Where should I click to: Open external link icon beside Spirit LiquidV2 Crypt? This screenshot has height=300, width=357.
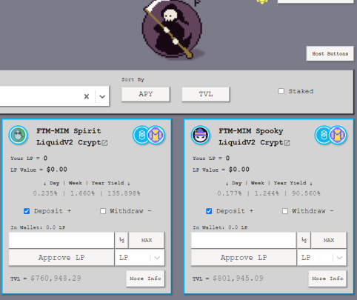[105, 143]
